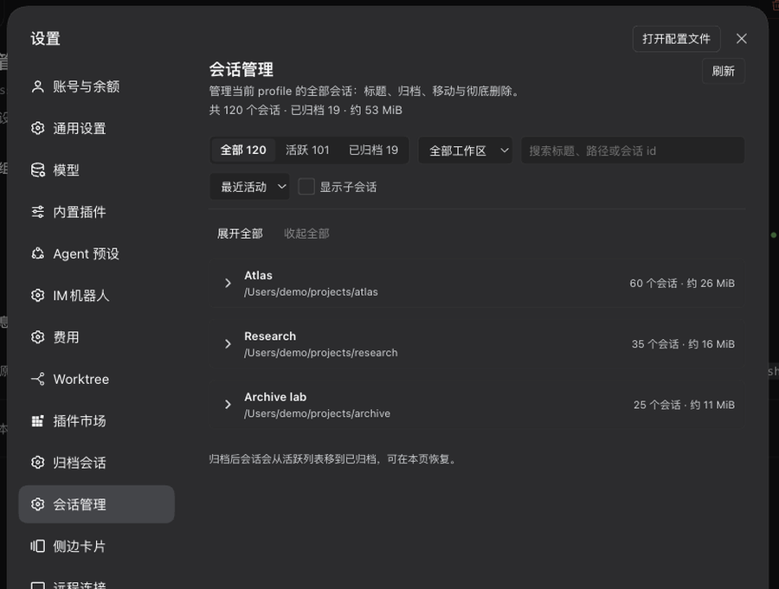The height and width of the screenshot is (589, 779).
Task: Open the 插件市场 section
Action: click(96, 421)
